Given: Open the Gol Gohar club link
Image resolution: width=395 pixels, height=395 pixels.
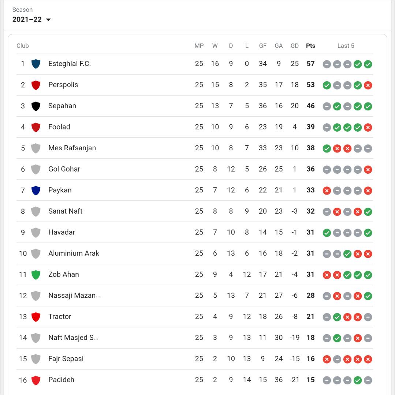Looking at the screenshot, I should [x=64, y=169].
